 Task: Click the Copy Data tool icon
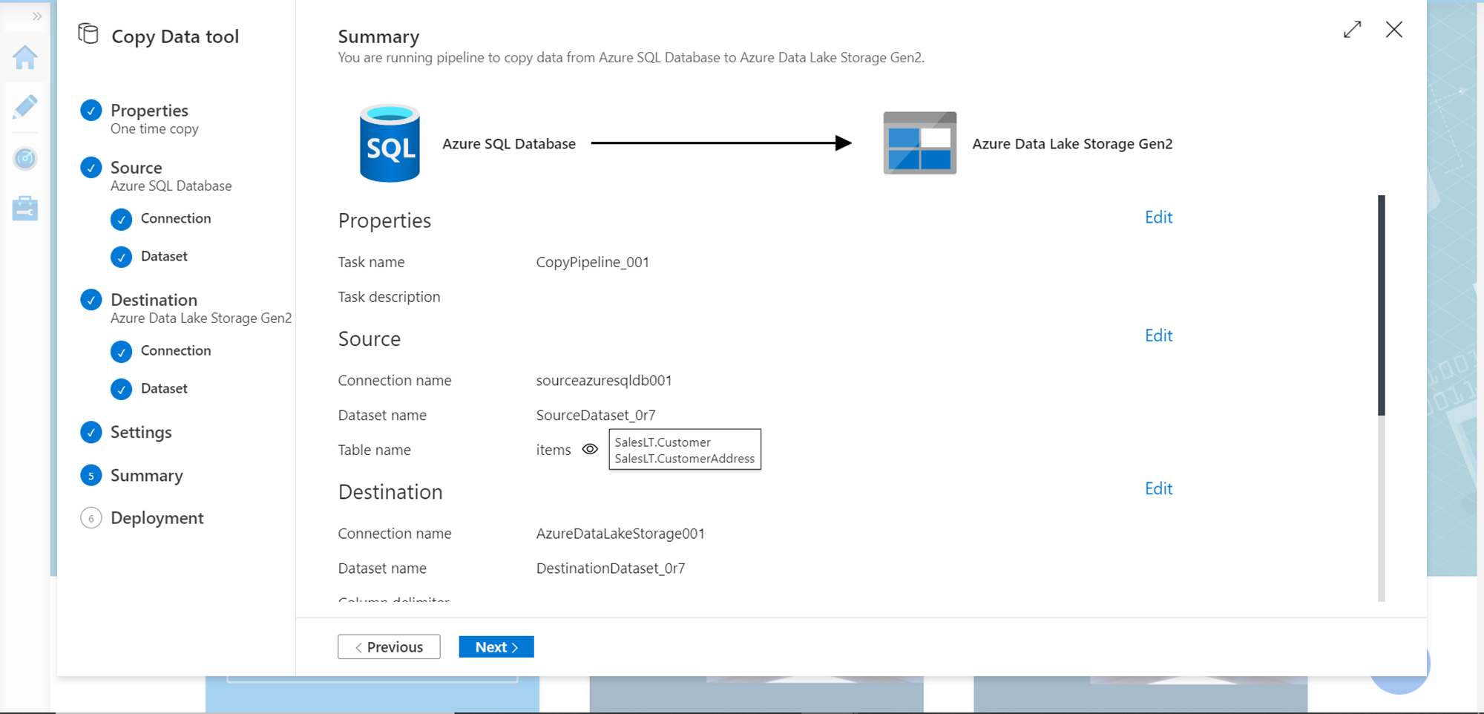(x=88, y=34)
